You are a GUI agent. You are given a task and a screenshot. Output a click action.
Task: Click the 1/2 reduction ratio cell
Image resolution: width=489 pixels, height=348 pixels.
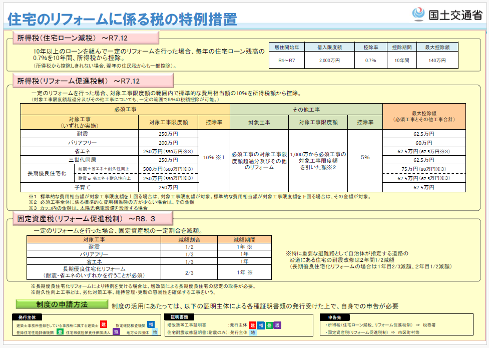(189, 247)
